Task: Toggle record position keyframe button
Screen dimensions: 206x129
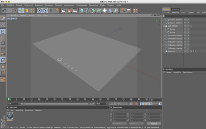Action: (x=141, y=104)
